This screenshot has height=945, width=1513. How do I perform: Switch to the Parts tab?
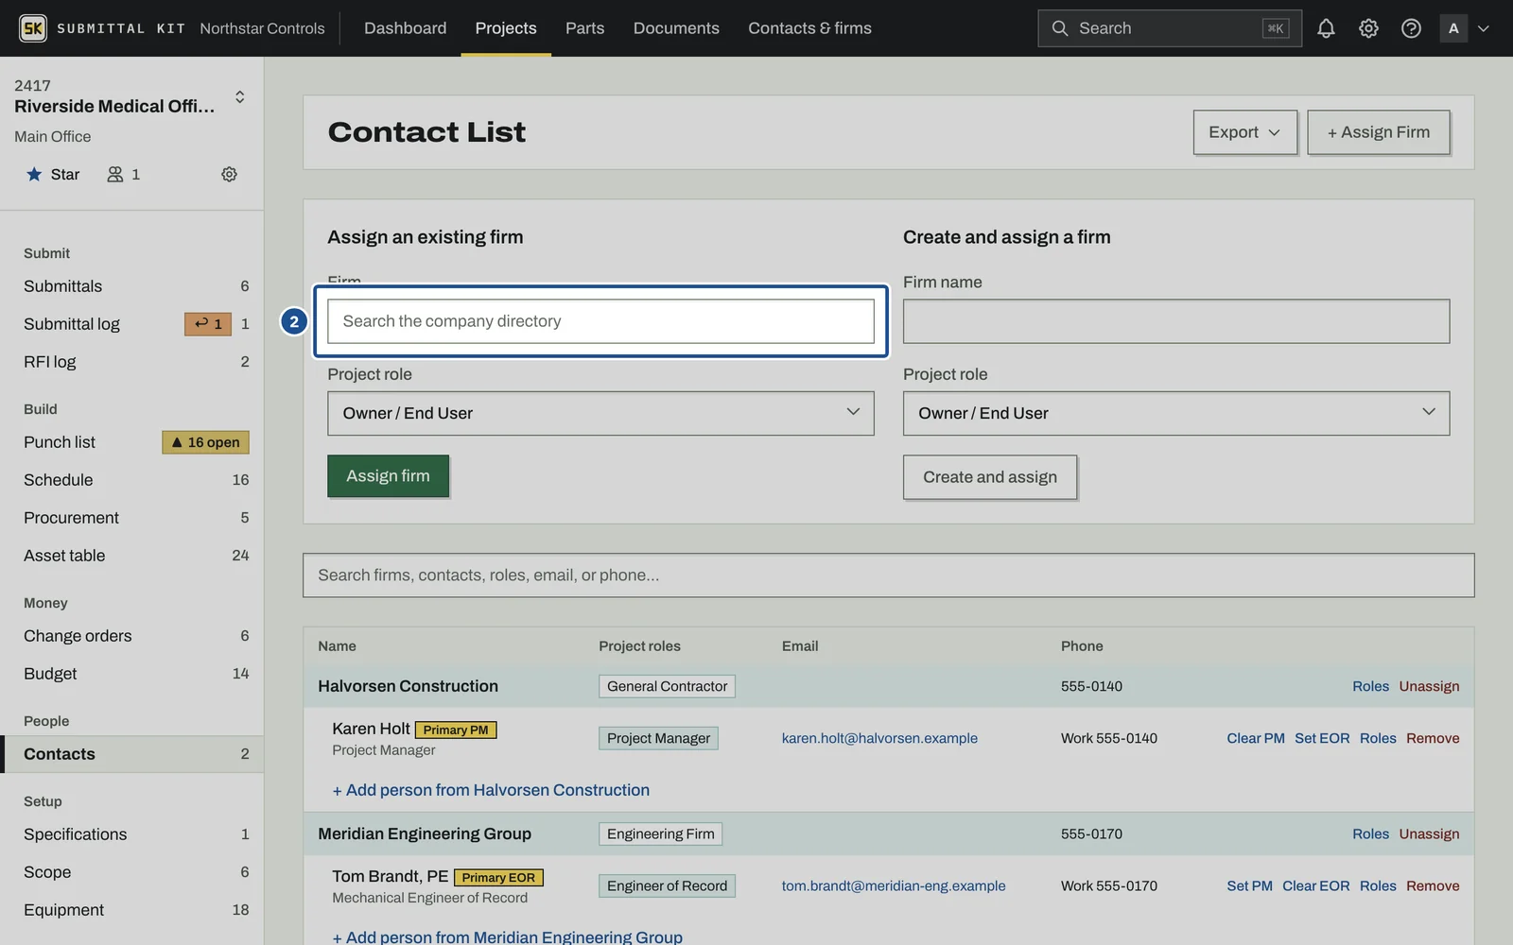point(584,28)
